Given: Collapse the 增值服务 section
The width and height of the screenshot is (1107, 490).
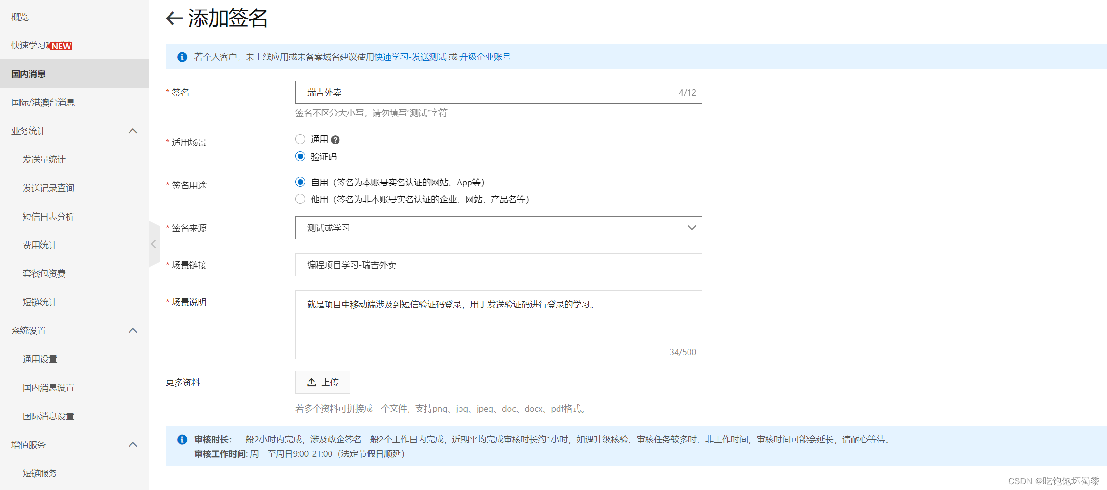Looking at the screenshot, I should tap(133, 444).
